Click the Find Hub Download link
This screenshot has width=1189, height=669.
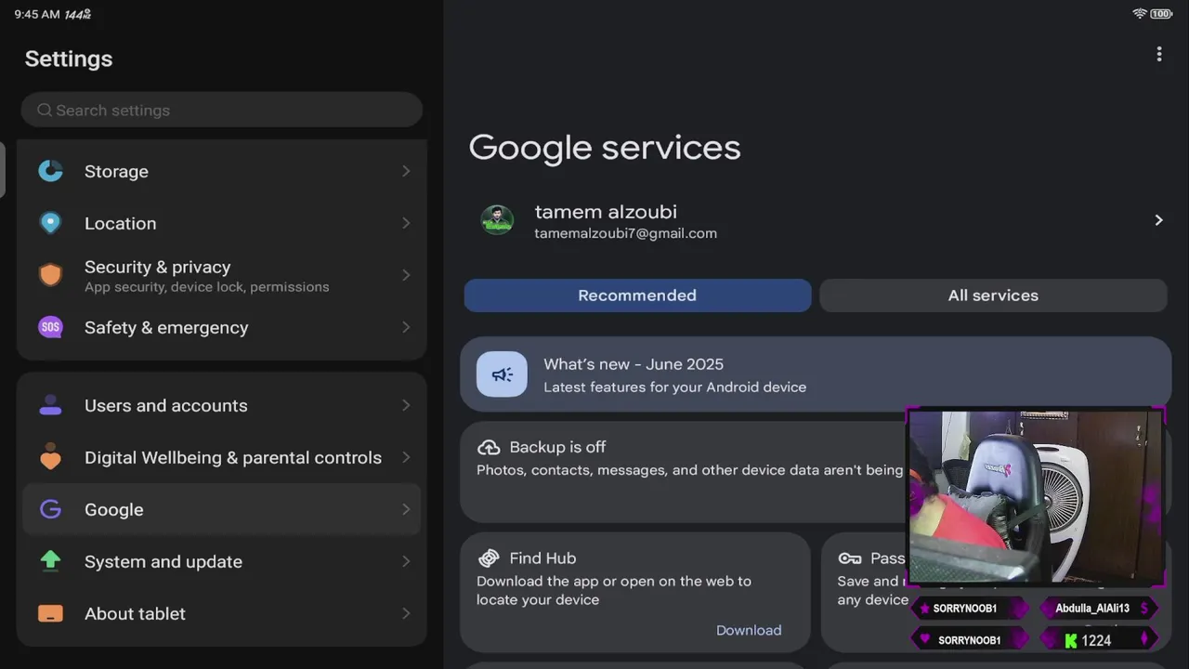click(749, 630)
